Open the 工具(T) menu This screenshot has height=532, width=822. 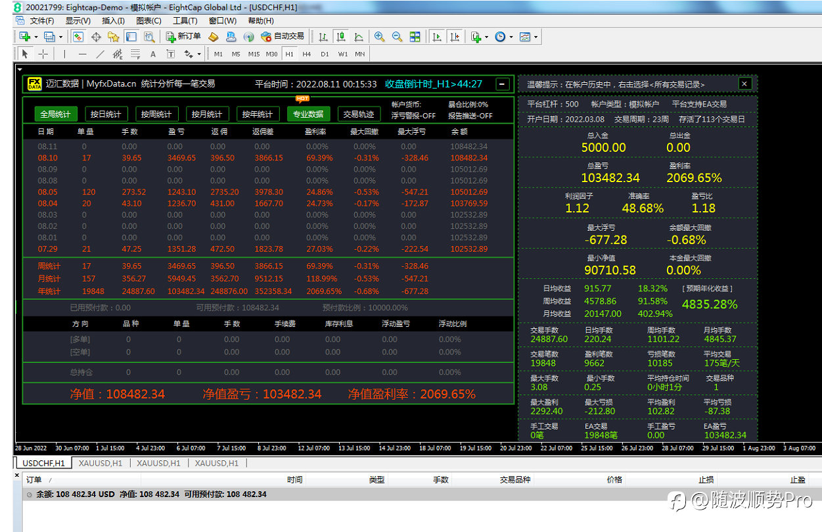tap(185, 20)
